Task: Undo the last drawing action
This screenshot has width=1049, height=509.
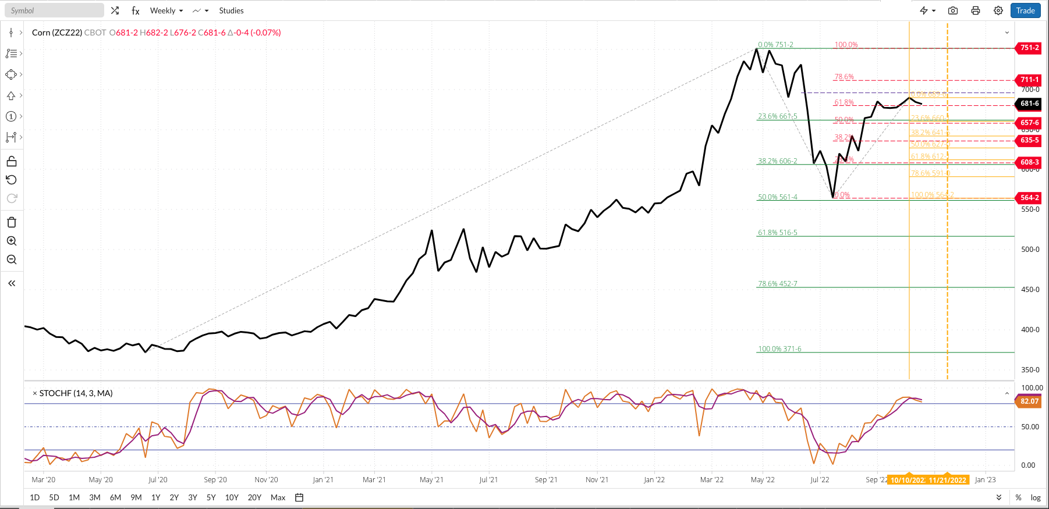Action: (12, 180)
